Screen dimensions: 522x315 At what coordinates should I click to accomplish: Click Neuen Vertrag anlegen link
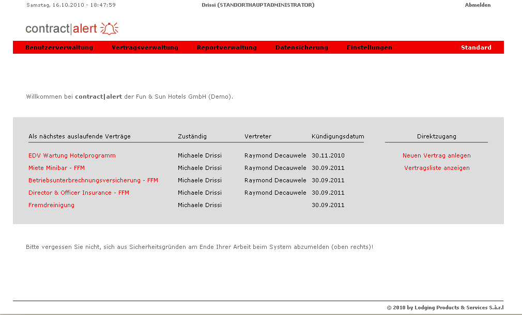click(x=436, y=155)
